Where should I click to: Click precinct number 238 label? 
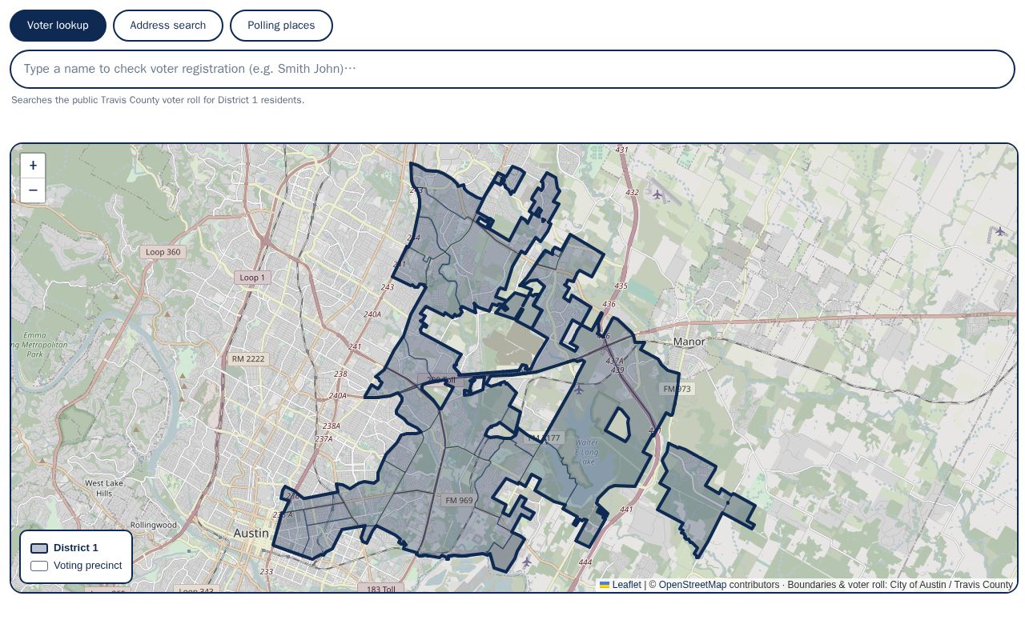point(340,374)
